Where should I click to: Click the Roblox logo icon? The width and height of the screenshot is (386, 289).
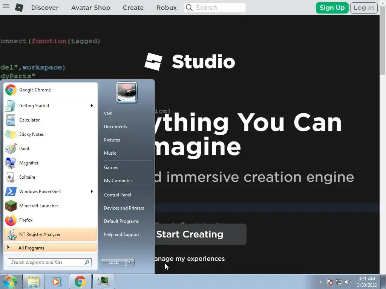coord(19,8)
